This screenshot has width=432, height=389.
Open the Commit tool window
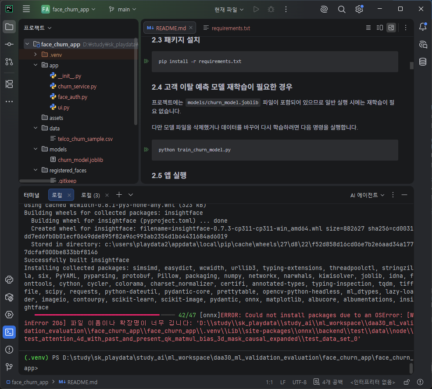(x=9, y=44)
